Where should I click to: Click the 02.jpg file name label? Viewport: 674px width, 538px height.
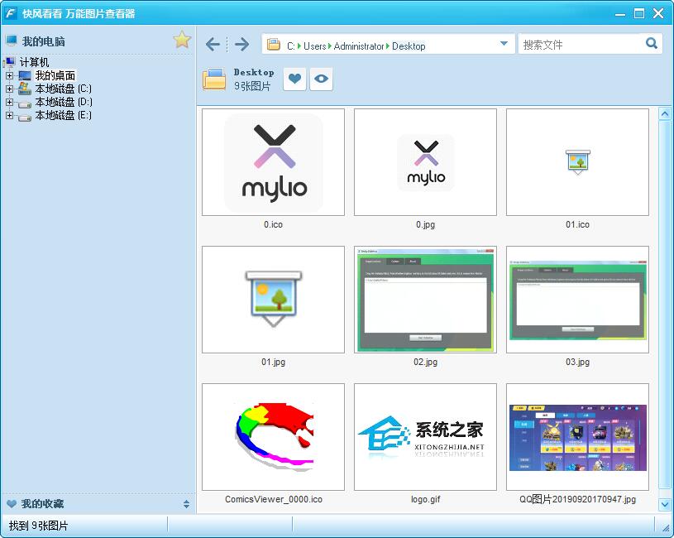(426, 362)
